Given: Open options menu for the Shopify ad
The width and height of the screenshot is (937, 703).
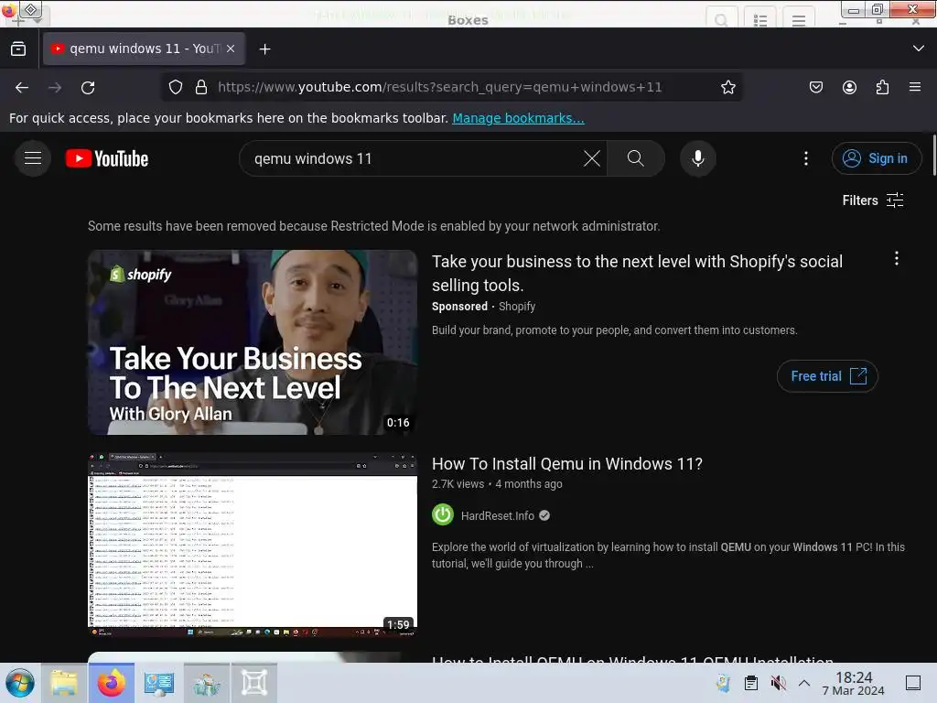Looking at the screenshot, I should click(x=897, y=258).
